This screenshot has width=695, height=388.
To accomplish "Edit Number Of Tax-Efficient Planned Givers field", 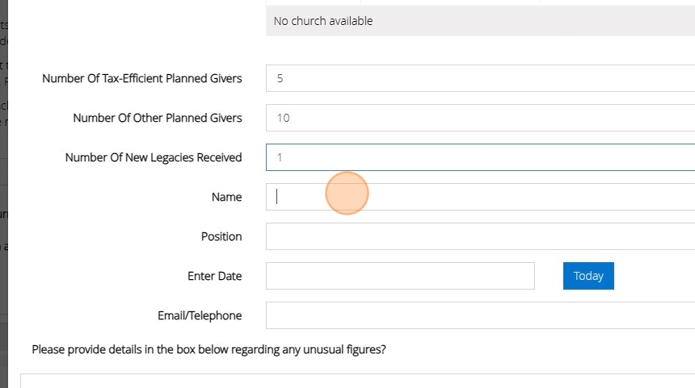I will 480,78.
